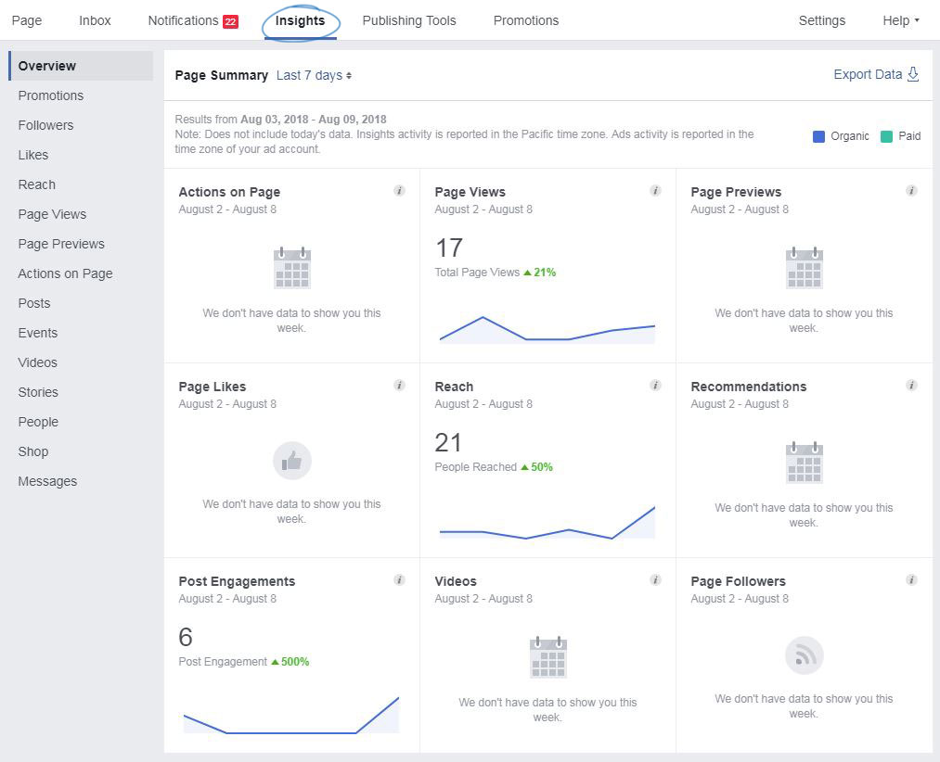Screen dimensions: 940x762
Task: Open the Help dropdown menu
Action: [900, 20]
